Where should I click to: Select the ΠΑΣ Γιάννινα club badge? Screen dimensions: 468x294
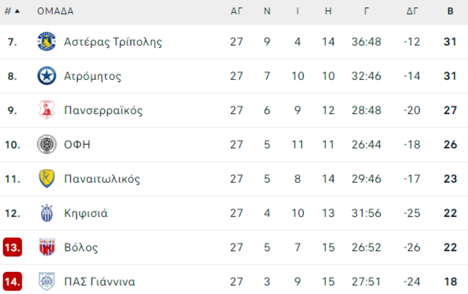47,281
